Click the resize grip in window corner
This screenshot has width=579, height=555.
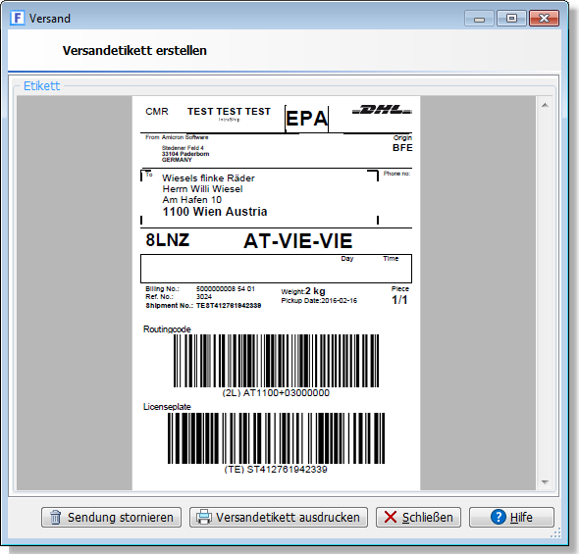555,532
